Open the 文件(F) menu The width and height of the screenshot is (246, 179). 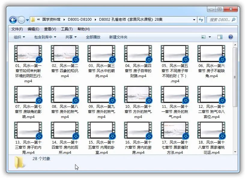pyautogui.click(x=17, y=29)
